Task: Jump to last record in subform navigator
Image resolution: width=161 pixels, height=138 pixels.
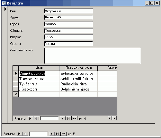Action: click(68, 118)
